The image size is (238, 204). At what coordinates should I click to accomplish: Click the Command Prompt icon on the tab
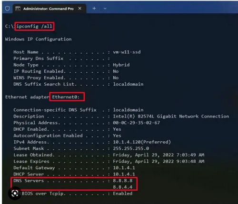click(18, 9)
